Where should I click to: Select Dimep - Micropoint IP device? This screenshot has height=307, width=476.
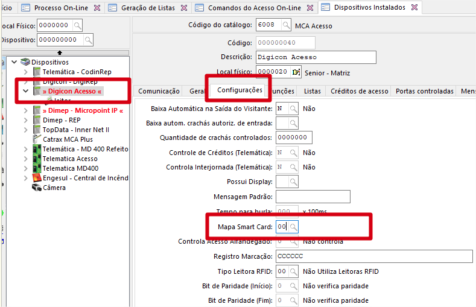pyautogui.click(x=83, y=111)
